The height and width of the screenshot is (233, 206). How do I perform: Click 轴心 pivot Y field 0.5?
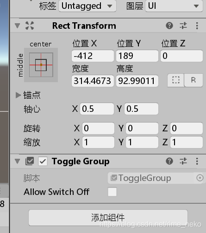click(141, 109)
